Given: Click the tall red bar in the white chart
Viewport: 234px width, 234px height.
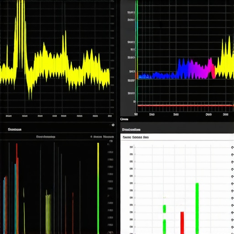Looking at the screenshot, I should (x=182, y=223).
